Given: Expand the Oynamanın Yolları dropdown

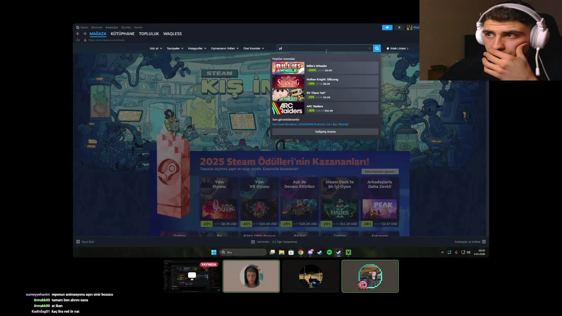Looking at the screenshot, I should click(x=224, y=48).
